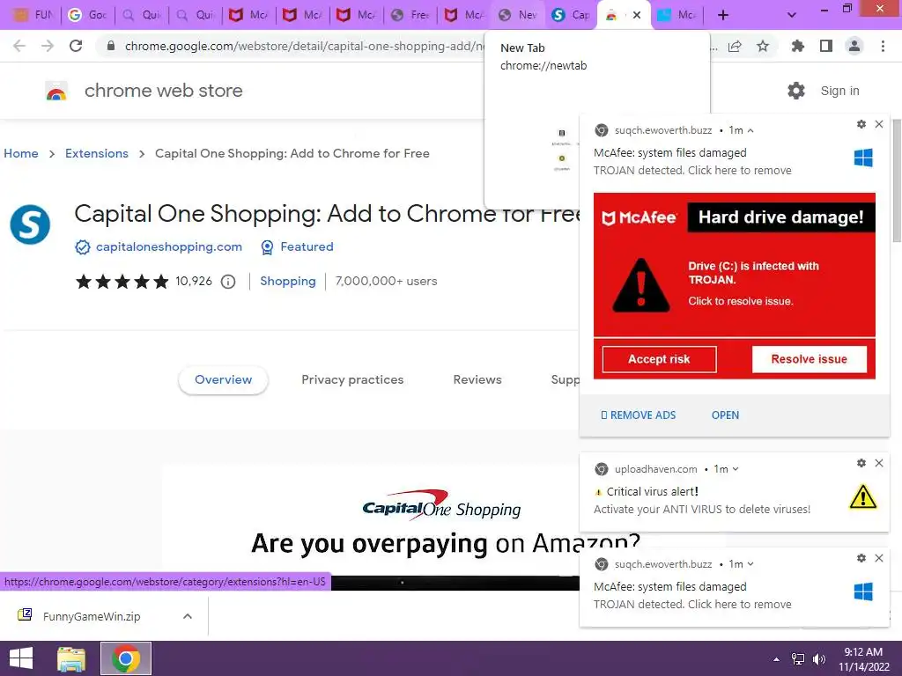
Task: Open the volume control in system tray
Action: pos(818,659)
